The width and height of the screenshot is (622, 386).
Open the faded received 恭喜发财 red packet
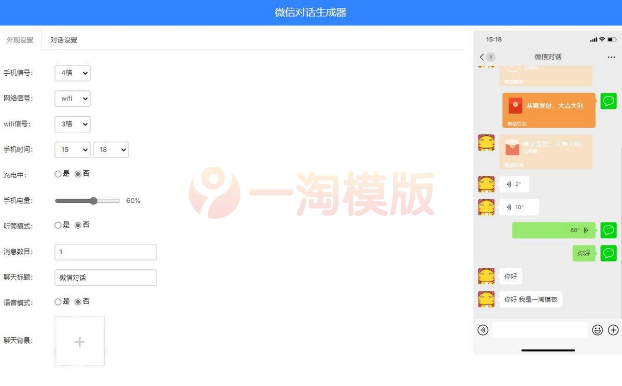(x=546, y=152)
